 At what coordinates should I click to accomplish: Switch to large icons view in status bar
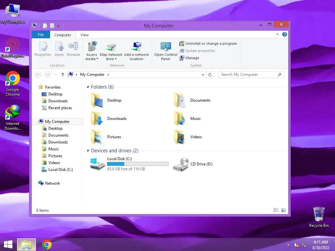[283, 210]
